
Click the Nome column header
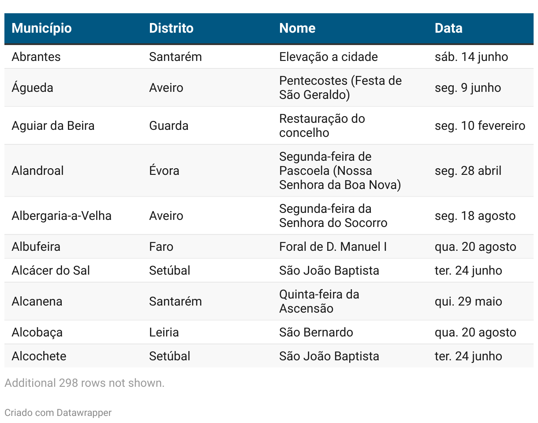tap(297, 28)
